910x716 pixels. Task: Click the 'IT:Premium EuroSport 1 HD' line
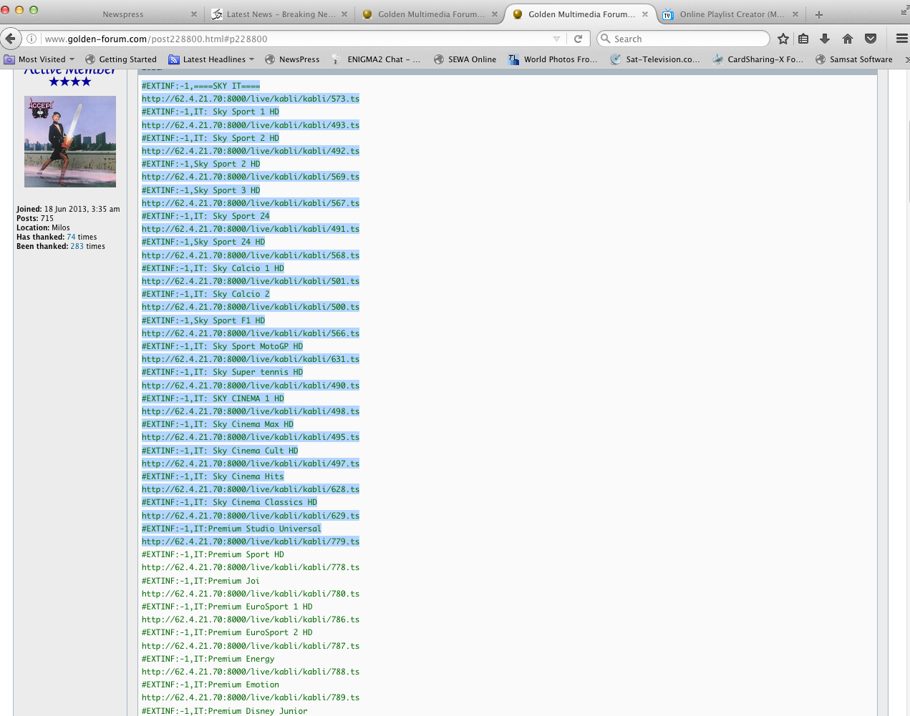[227, 607]
